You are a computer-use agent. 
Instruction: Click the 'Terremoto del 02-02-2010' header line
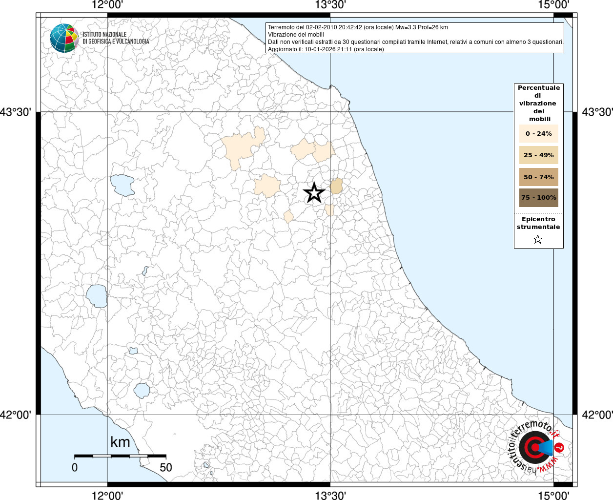pyautogui.click(x=358, y=27)
